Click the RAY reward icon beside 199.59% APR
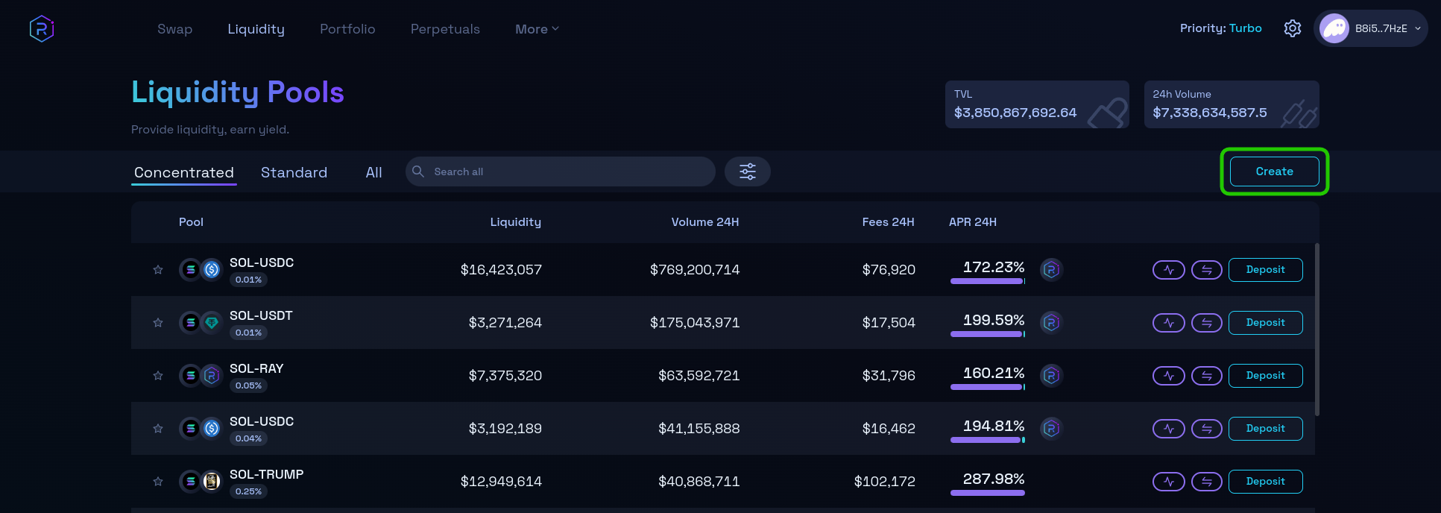This screenshot has height=513, width=1441. 1051,322
